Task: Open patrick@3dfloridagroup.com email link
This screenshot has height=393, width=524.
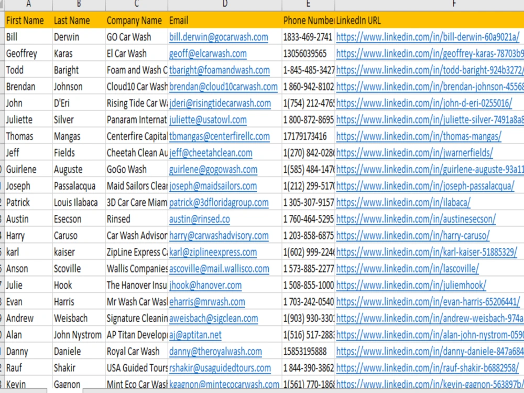Action: (x=219, y=202)
